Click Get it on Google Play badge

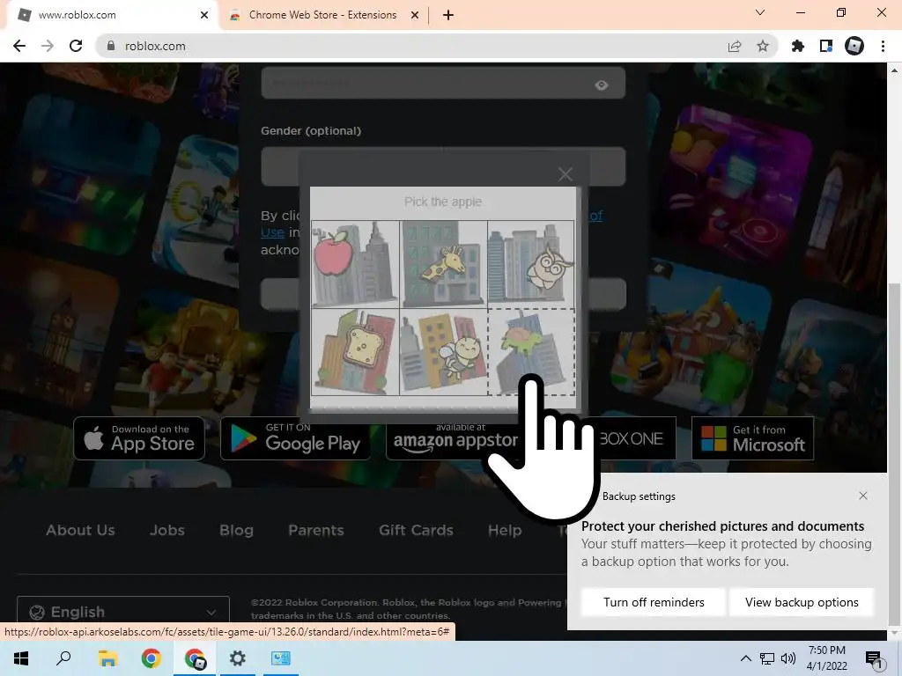pyautogui.click(x=296, y=438)
